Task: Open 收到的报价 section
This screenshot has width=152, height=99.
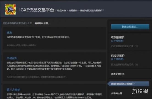Action: point(118,37)
